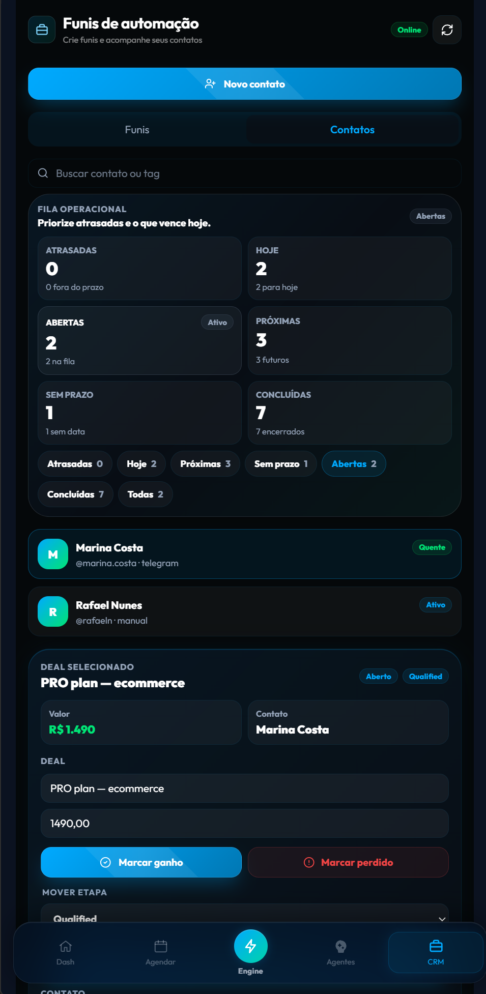Filter by Concluídas 7 chip

pyautogui.click(x=76, y=494)
